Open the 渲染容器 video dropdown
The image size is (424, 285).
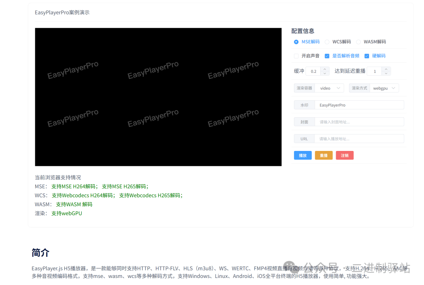coord(329,88)
